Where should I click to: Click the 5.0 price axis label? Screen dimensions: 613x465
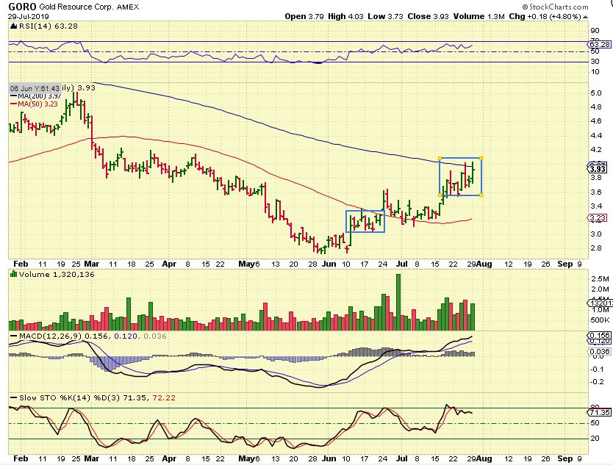597,93
